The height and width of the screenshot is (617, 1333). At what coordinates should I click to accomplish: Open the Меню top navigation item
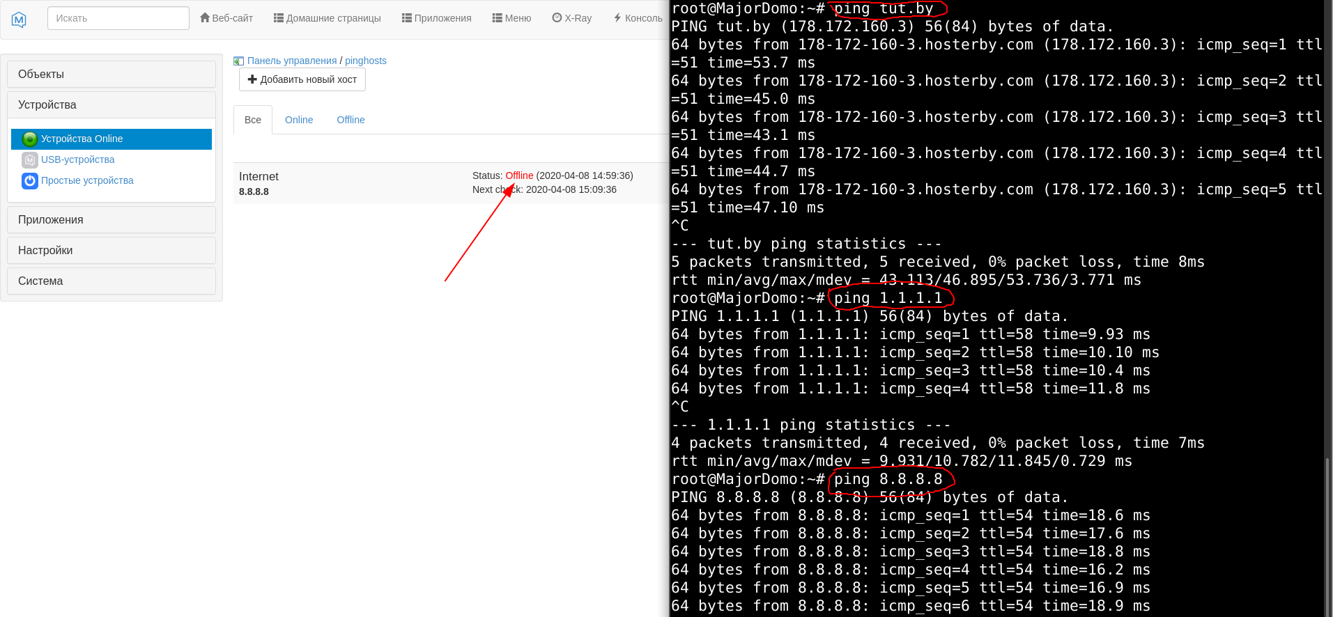pos(512,18)
